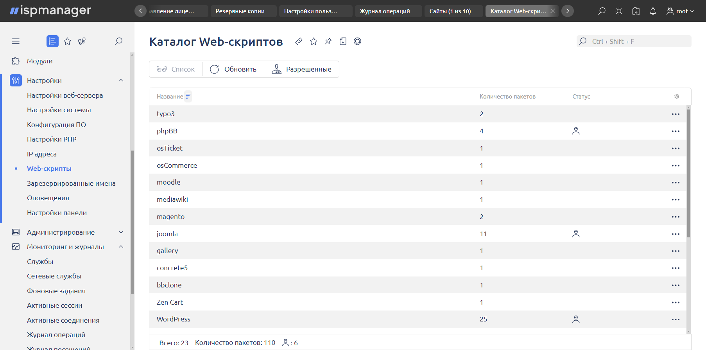
Task: Open Модули in sidebar
Action: pos(39,61)
